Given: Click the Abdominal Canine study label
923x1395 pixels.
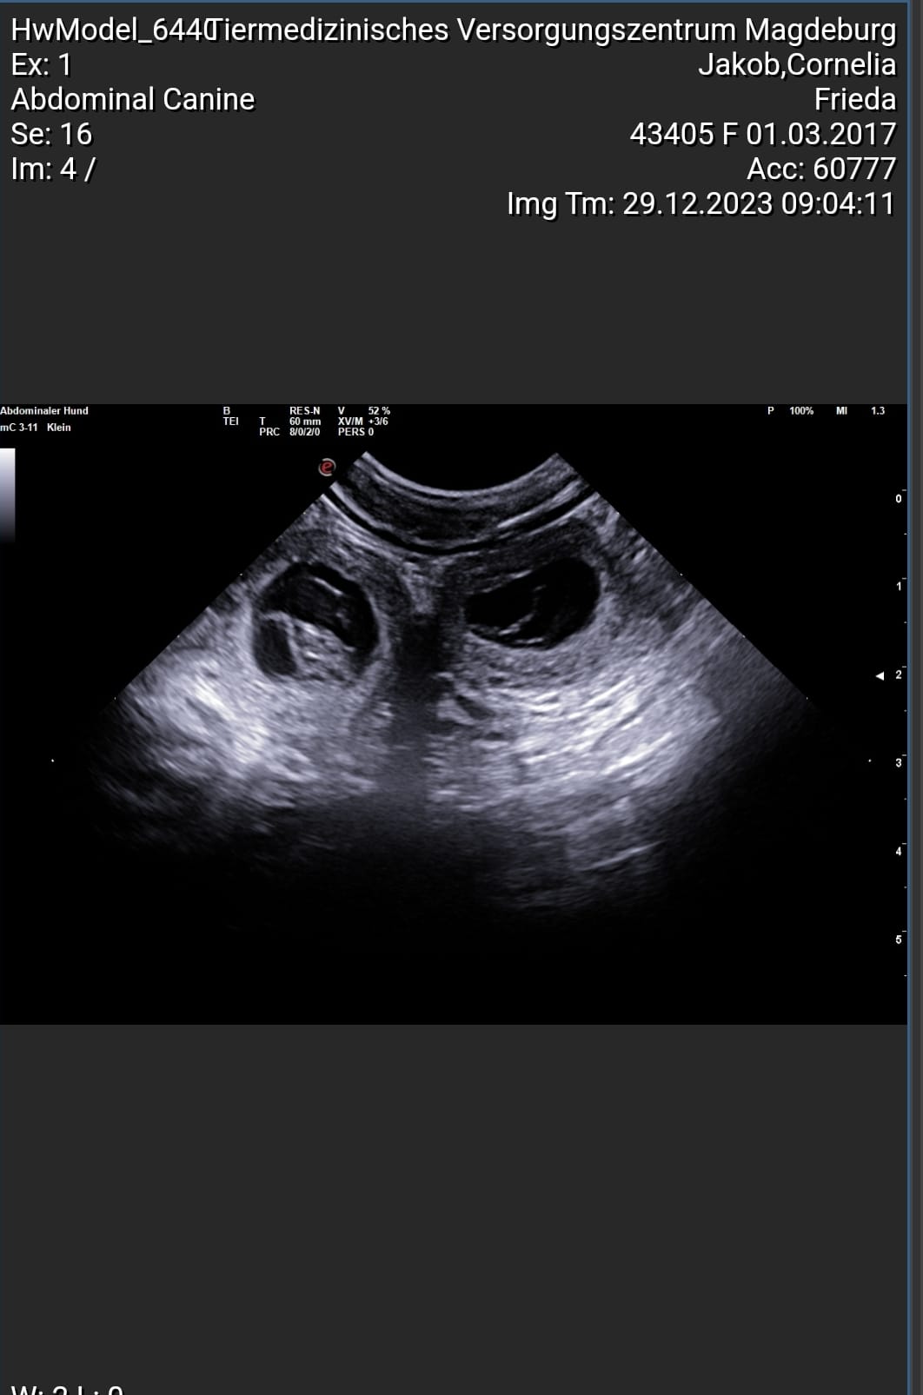Looking at the screenshot, I should [132, 100].
